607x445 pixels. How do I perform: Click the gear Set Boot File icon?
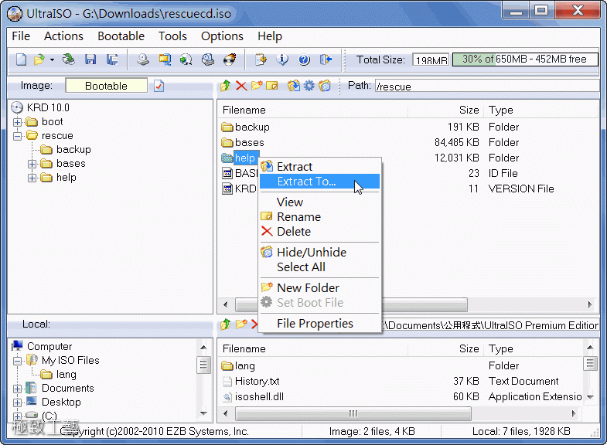click(309, 86)
